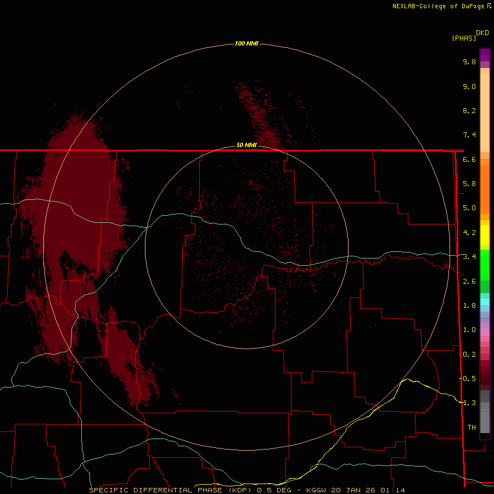Click the -1.3 value on color scale
Image resolution: width=494 pixels, height=494 pixels.
point(468,403)
